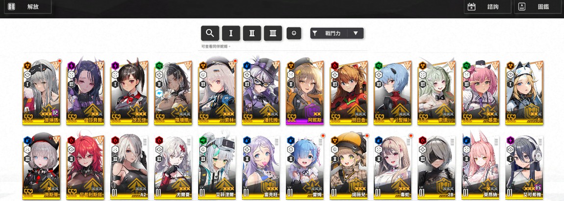Toggle the burst II filter
Image resolution: width=564 pixels, height=201 pixels.
point(252,33)
